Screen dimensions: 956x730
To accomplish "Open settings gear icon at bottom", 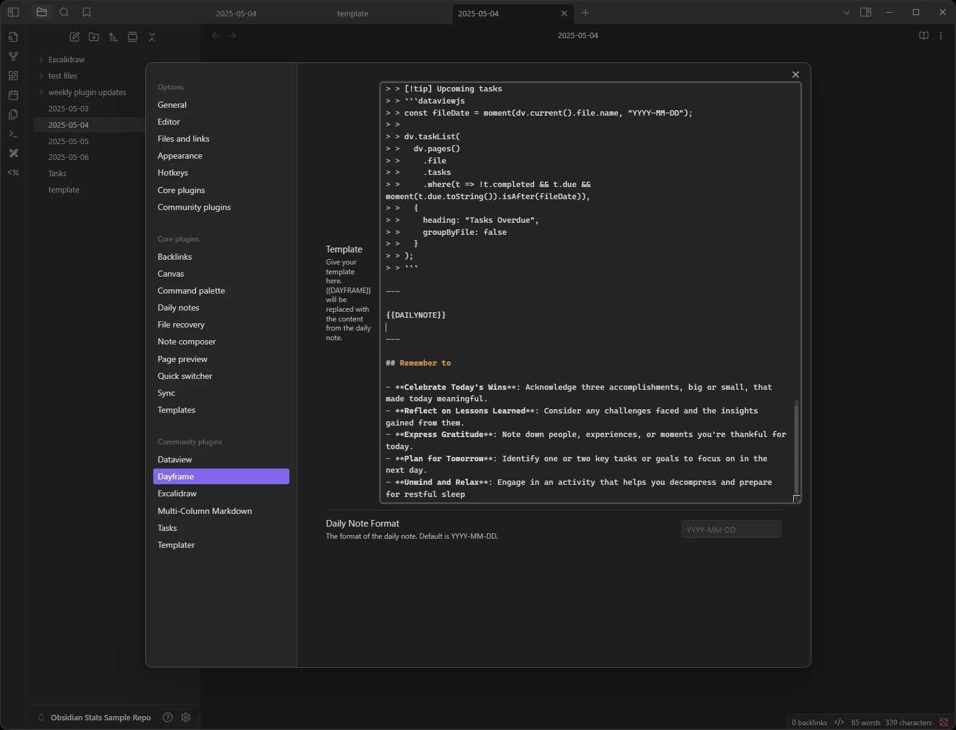I will click(186, 717).
